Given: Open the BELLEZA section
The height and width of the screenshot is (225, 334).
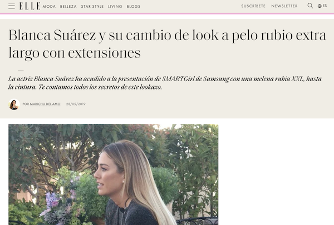Looking at the screenshot, I should (x=68, y=6).
